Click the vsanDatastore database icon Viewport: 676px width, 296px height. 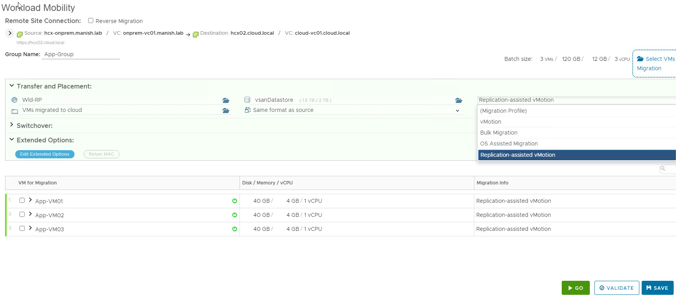click(247, 100)
